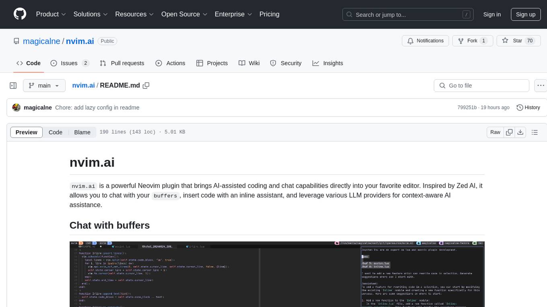Switch to Blame view
The height and width of the screenshot is (307, 547).
[82, 132]
